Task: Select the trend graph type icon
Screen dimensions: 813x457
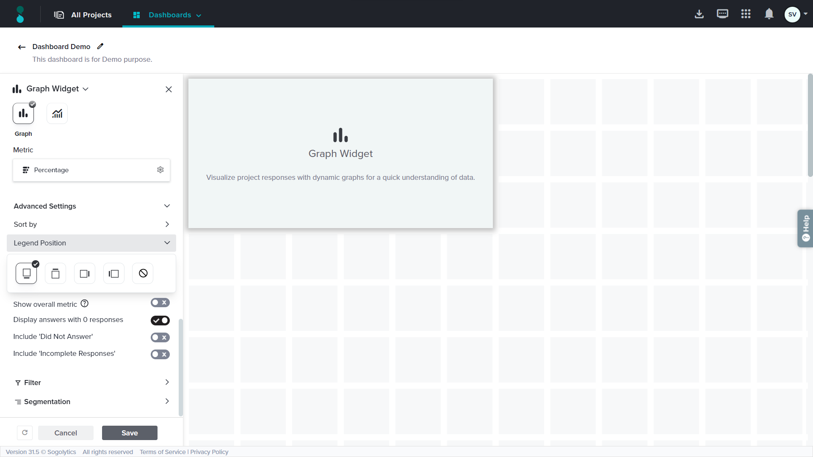Action: tap(57, 113)
